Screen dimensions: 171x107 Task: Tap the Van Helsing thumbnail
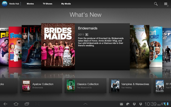[x=115, y=86]
